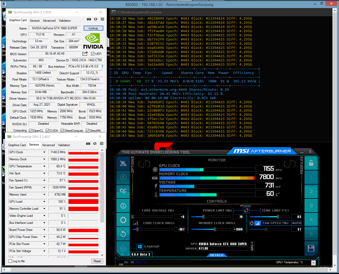Click the Lookup button in GPU-Z
The height and width of the screenshot is (274, 339).
coord(93,28)
